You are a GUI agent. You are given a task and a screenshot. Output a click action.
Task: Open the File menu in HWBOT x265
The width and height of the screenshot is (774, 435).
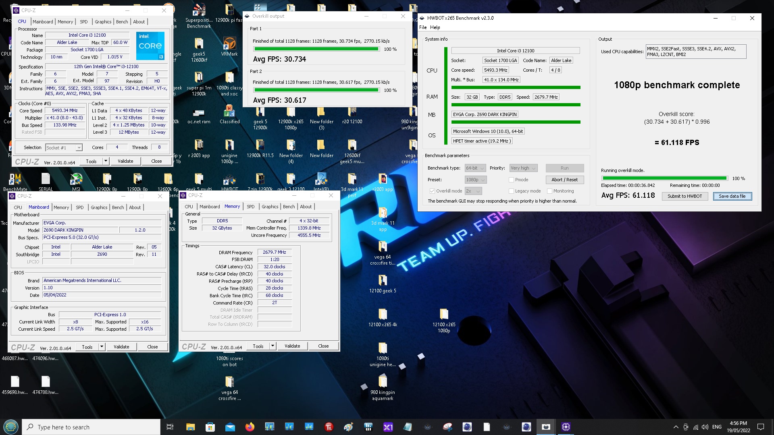click(423, 27)
